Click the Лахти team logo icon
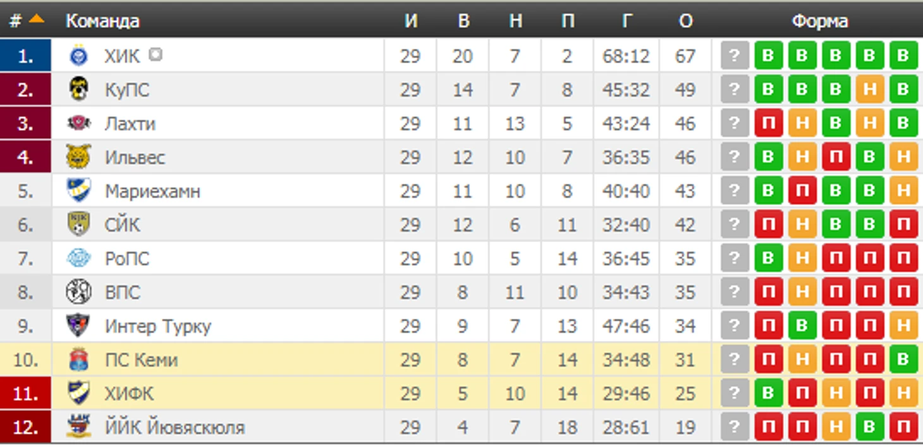The image size is (923, 447). pos(78,123)
